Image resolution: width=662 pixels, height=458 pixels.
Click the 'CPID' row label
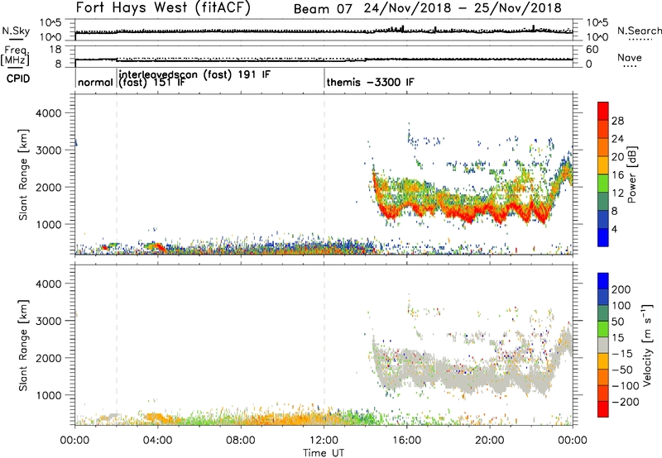coord(18,79)
